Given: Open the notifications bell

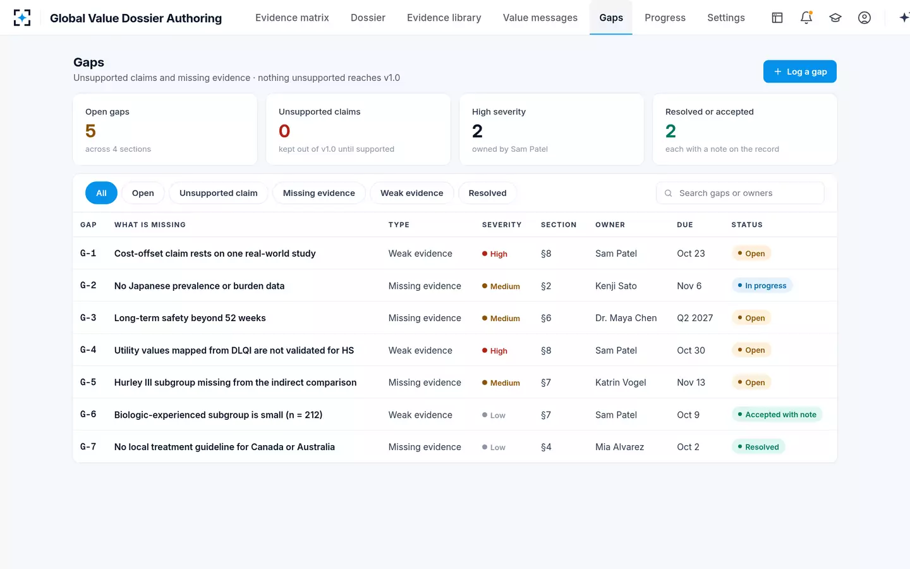Looking at the screenshot, I should point(806,18).
